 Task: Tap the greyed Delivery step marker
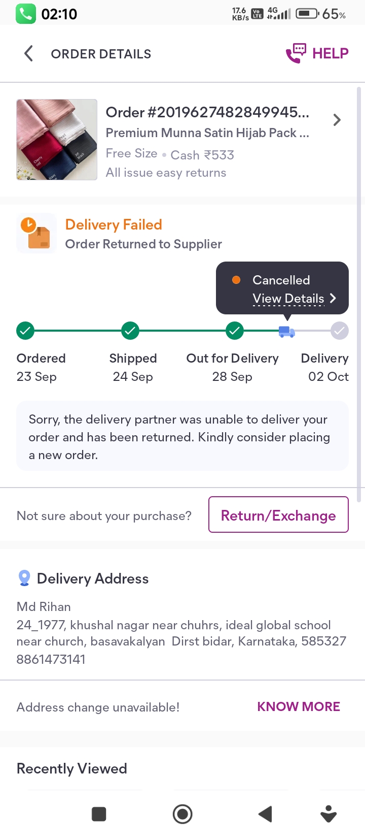339,331
